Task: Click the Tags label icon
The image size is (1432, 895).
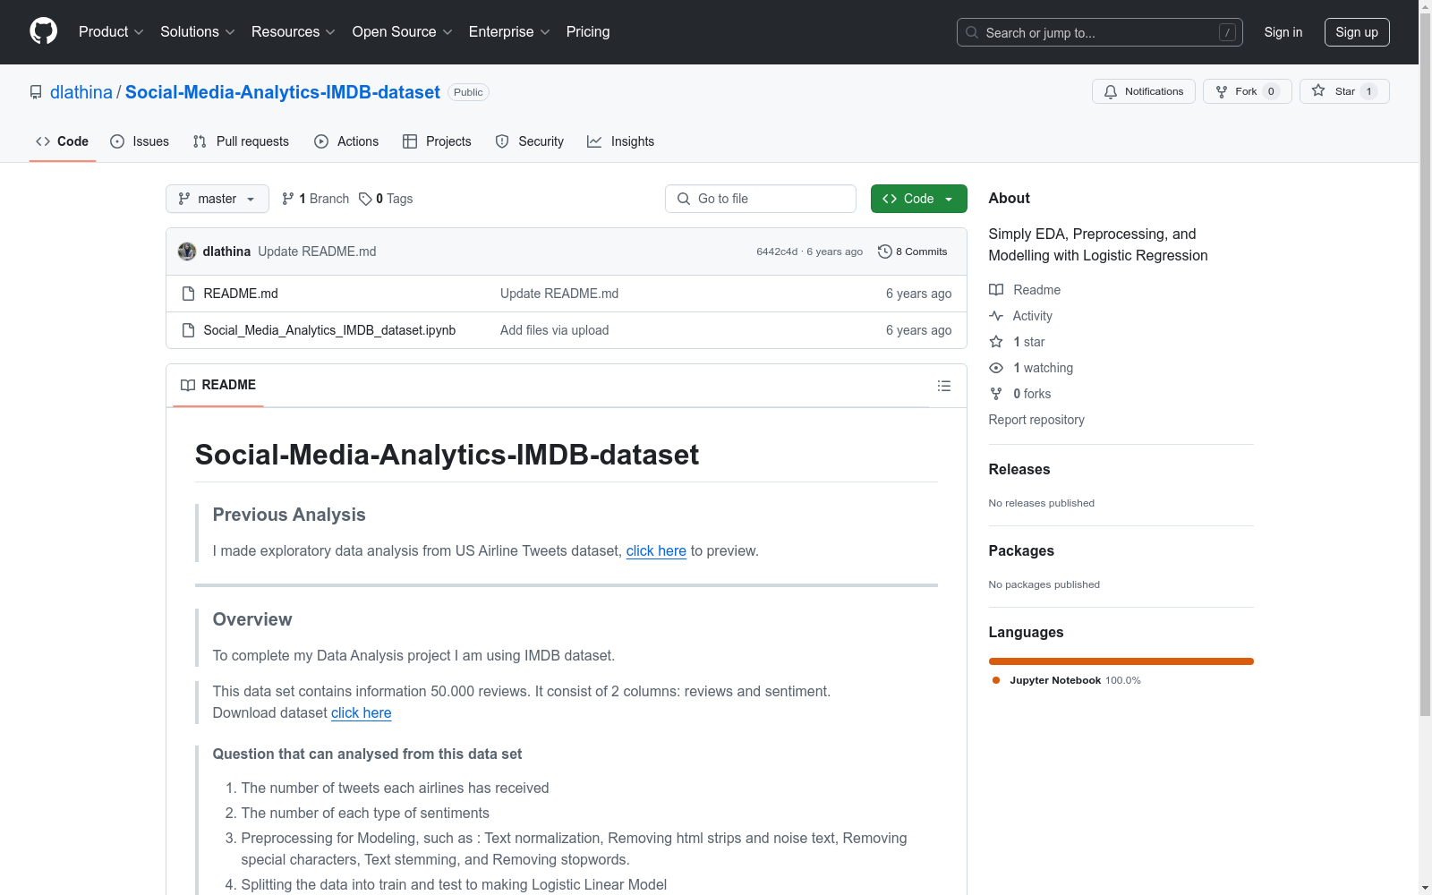Action: point(365,199)
